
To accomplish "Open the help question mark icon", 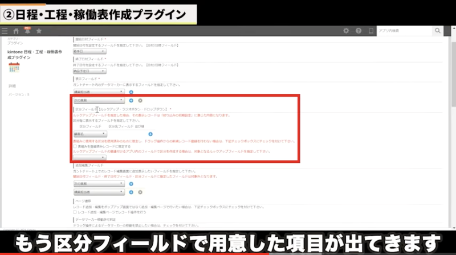I will (359, 31).
